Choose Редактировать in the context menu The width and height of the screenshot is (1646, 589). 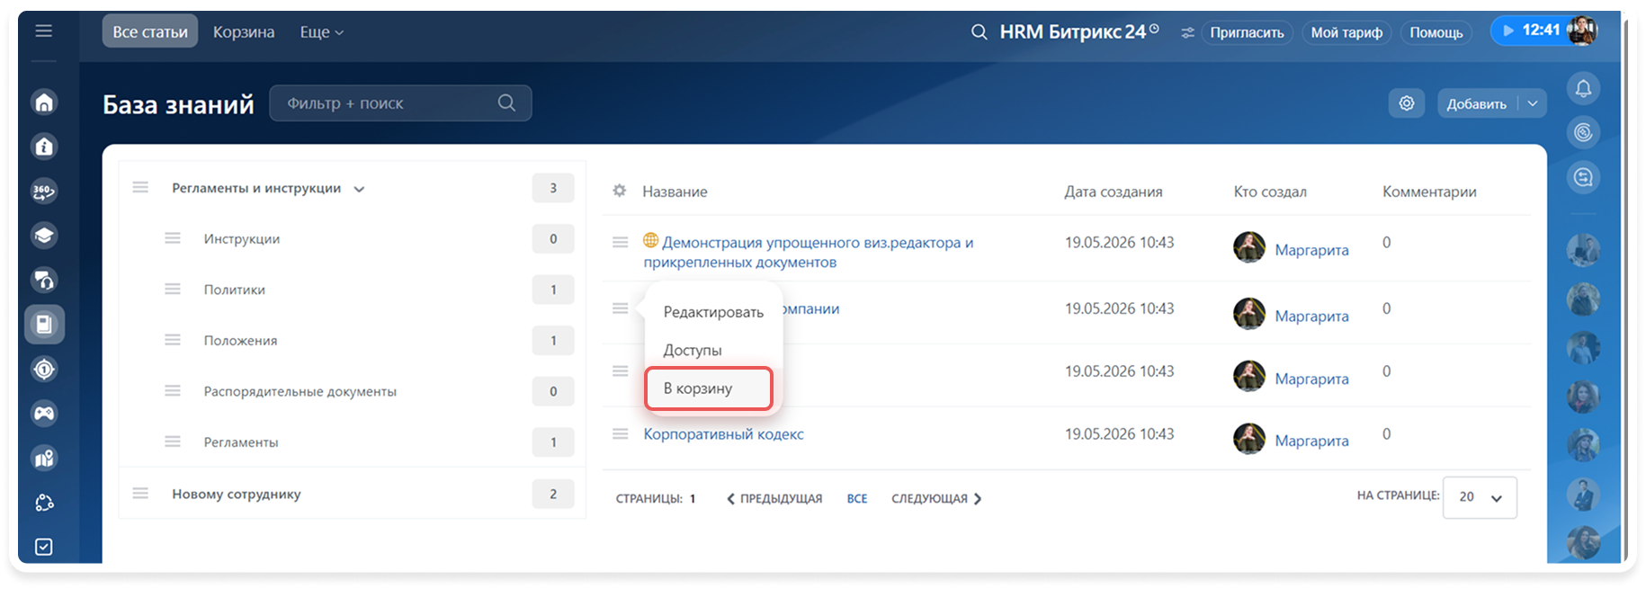click(x=713, y=312)
